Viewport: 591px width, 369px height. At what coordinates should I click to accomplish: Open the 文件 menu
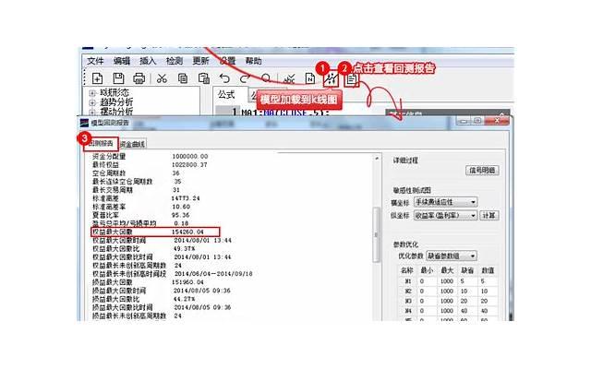pos(95,60)
